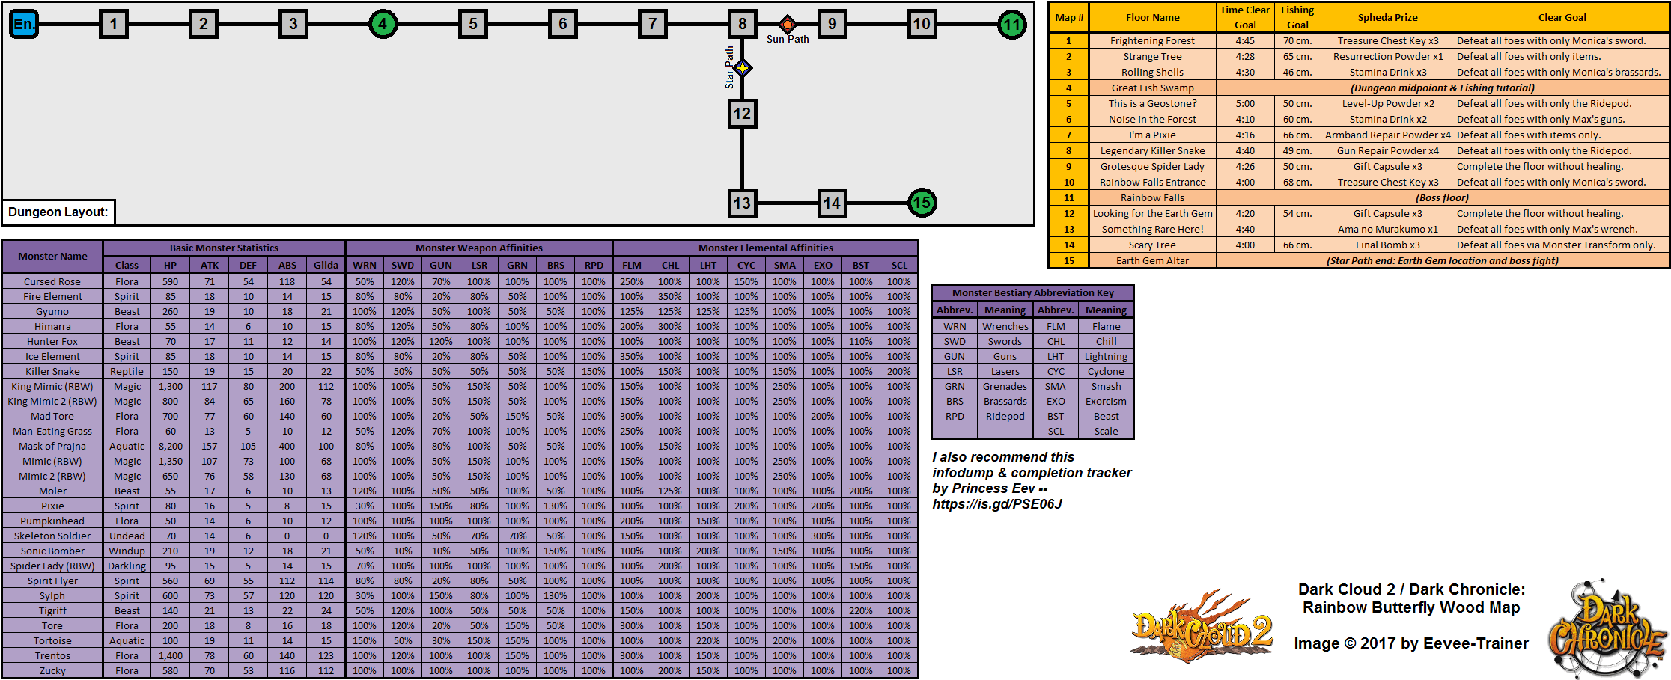
Task: Click the 'Wrenches' meaning in abbreviation key
Action: click(x=1005, y=327)
